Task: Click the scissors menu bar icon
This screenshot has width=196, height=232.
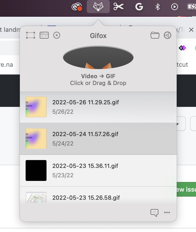Action: [x=118, y=7]
